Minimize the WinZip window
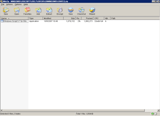This screenshot has width=160, height=116. pyautogui.click(x=153, y=1)
